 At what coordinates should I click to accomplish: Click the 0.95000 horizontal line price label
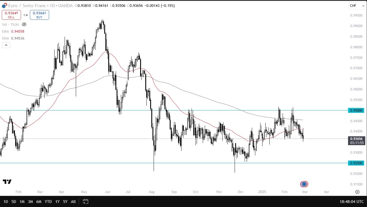tap(356, 110)
